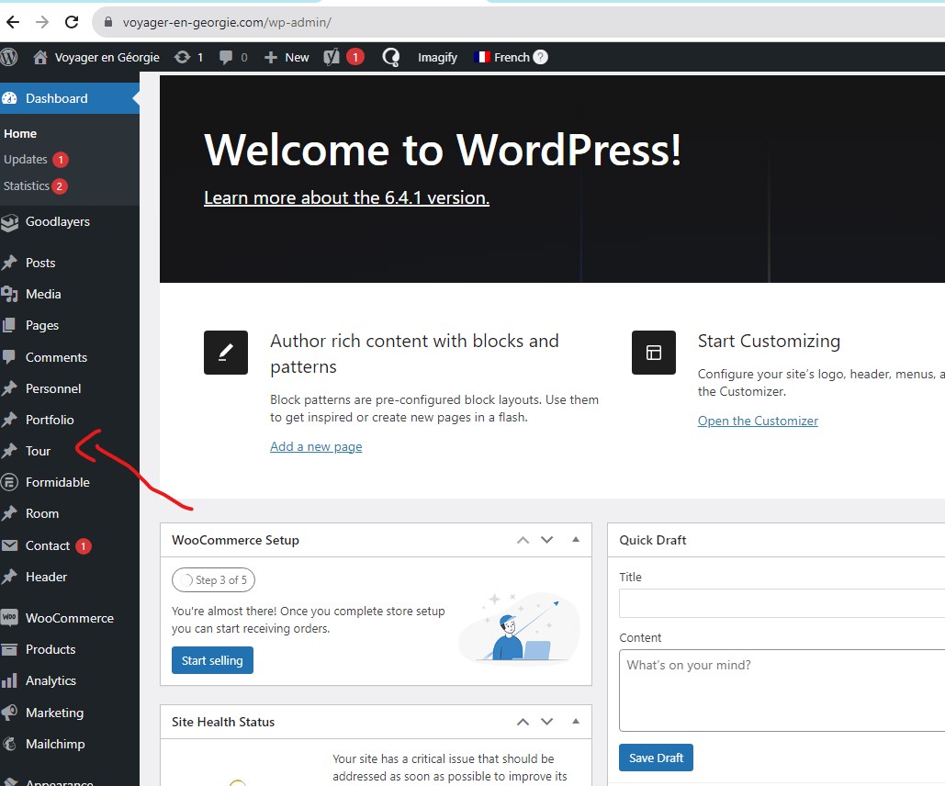Open the Yoast SEO icon in admin bar
This screenshot has height=786, width=945.
click(332, 57)
